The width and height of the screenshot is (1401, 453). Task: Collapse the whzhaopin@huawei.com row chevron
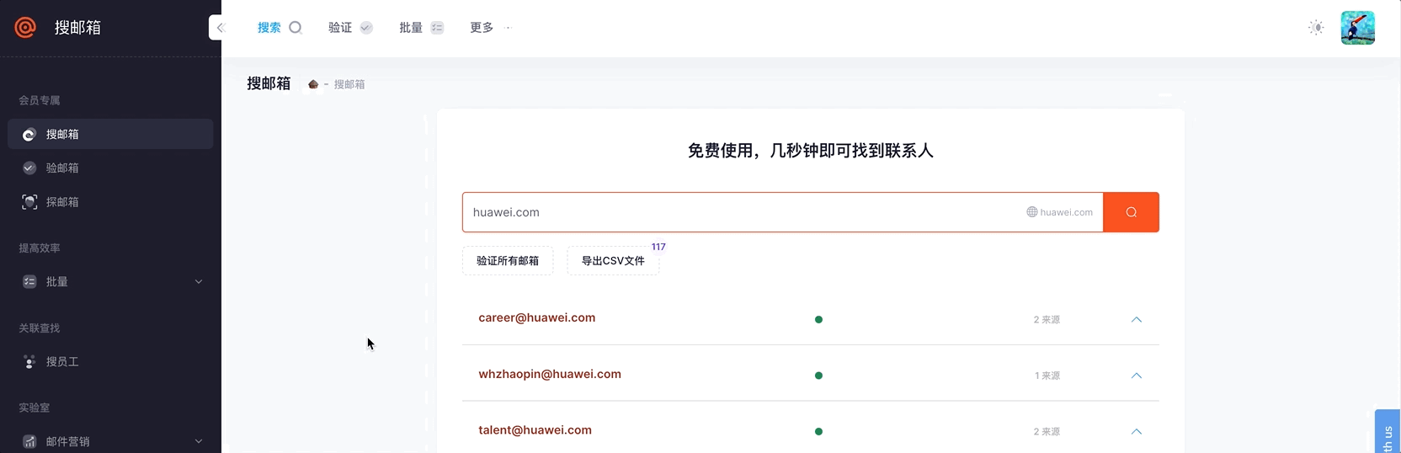[x=1137, y=376]
